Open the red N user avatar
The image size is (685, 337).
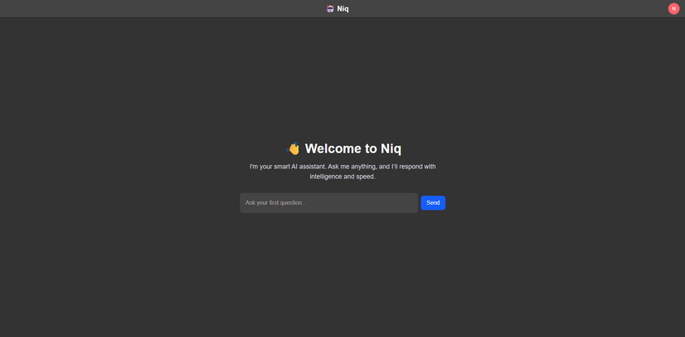click(673, 9)
